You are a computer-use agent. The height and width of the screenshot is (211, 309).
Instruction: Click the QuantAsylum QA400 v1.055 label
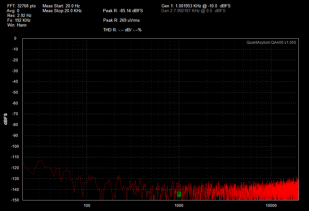[271, 42]
